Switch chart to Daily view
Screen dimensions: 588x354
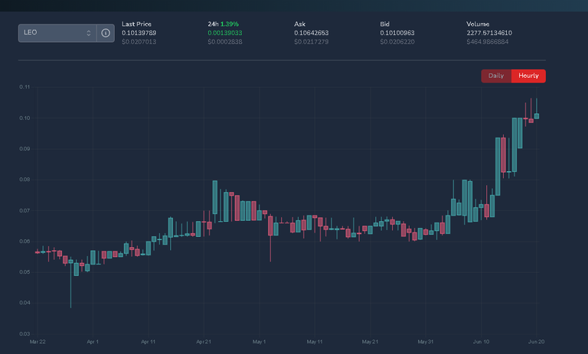point(496,76)
